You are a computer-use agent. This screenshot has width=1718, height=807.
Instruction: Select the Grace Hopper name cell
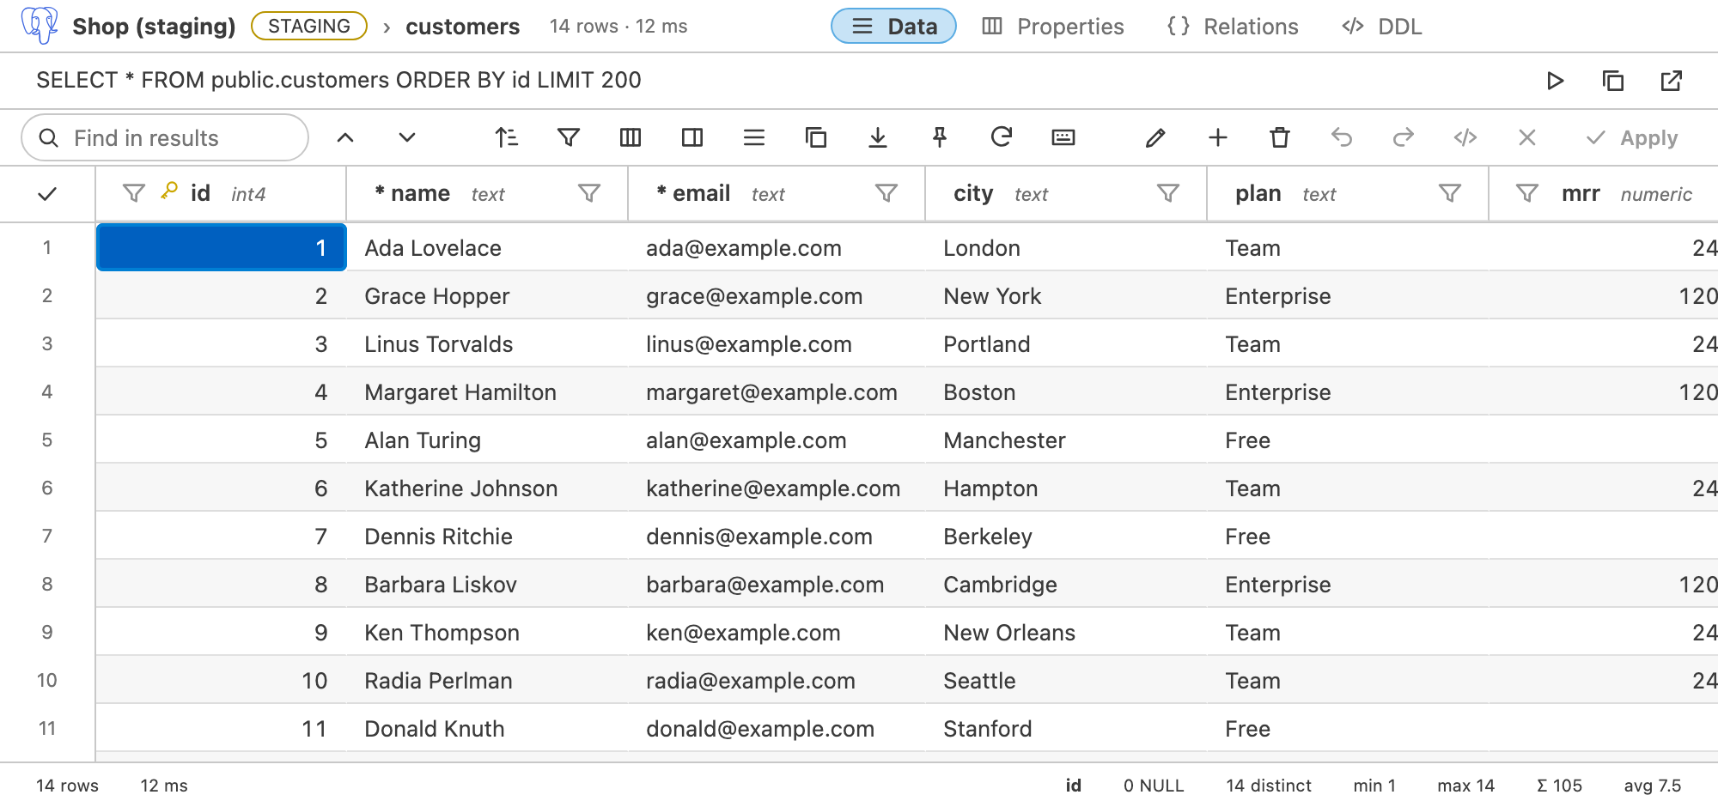click(487, 296)
